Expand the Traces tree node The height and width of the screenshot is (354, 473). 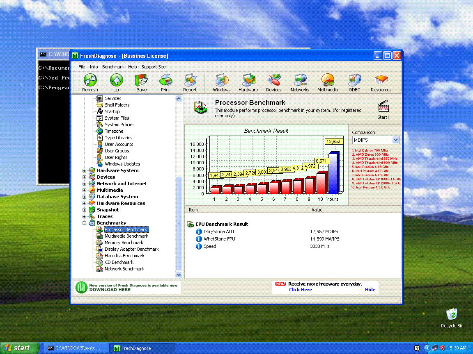click(x=85, y=216)
